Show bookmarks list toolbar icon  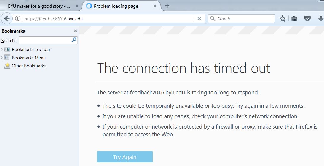click(294, 19)
